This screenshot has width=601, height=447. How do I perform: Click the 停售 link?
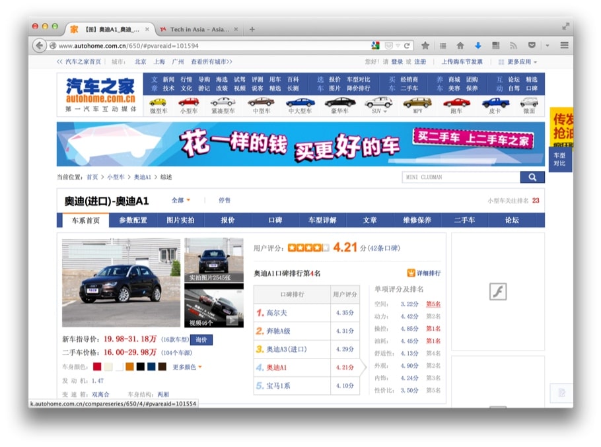225,200
